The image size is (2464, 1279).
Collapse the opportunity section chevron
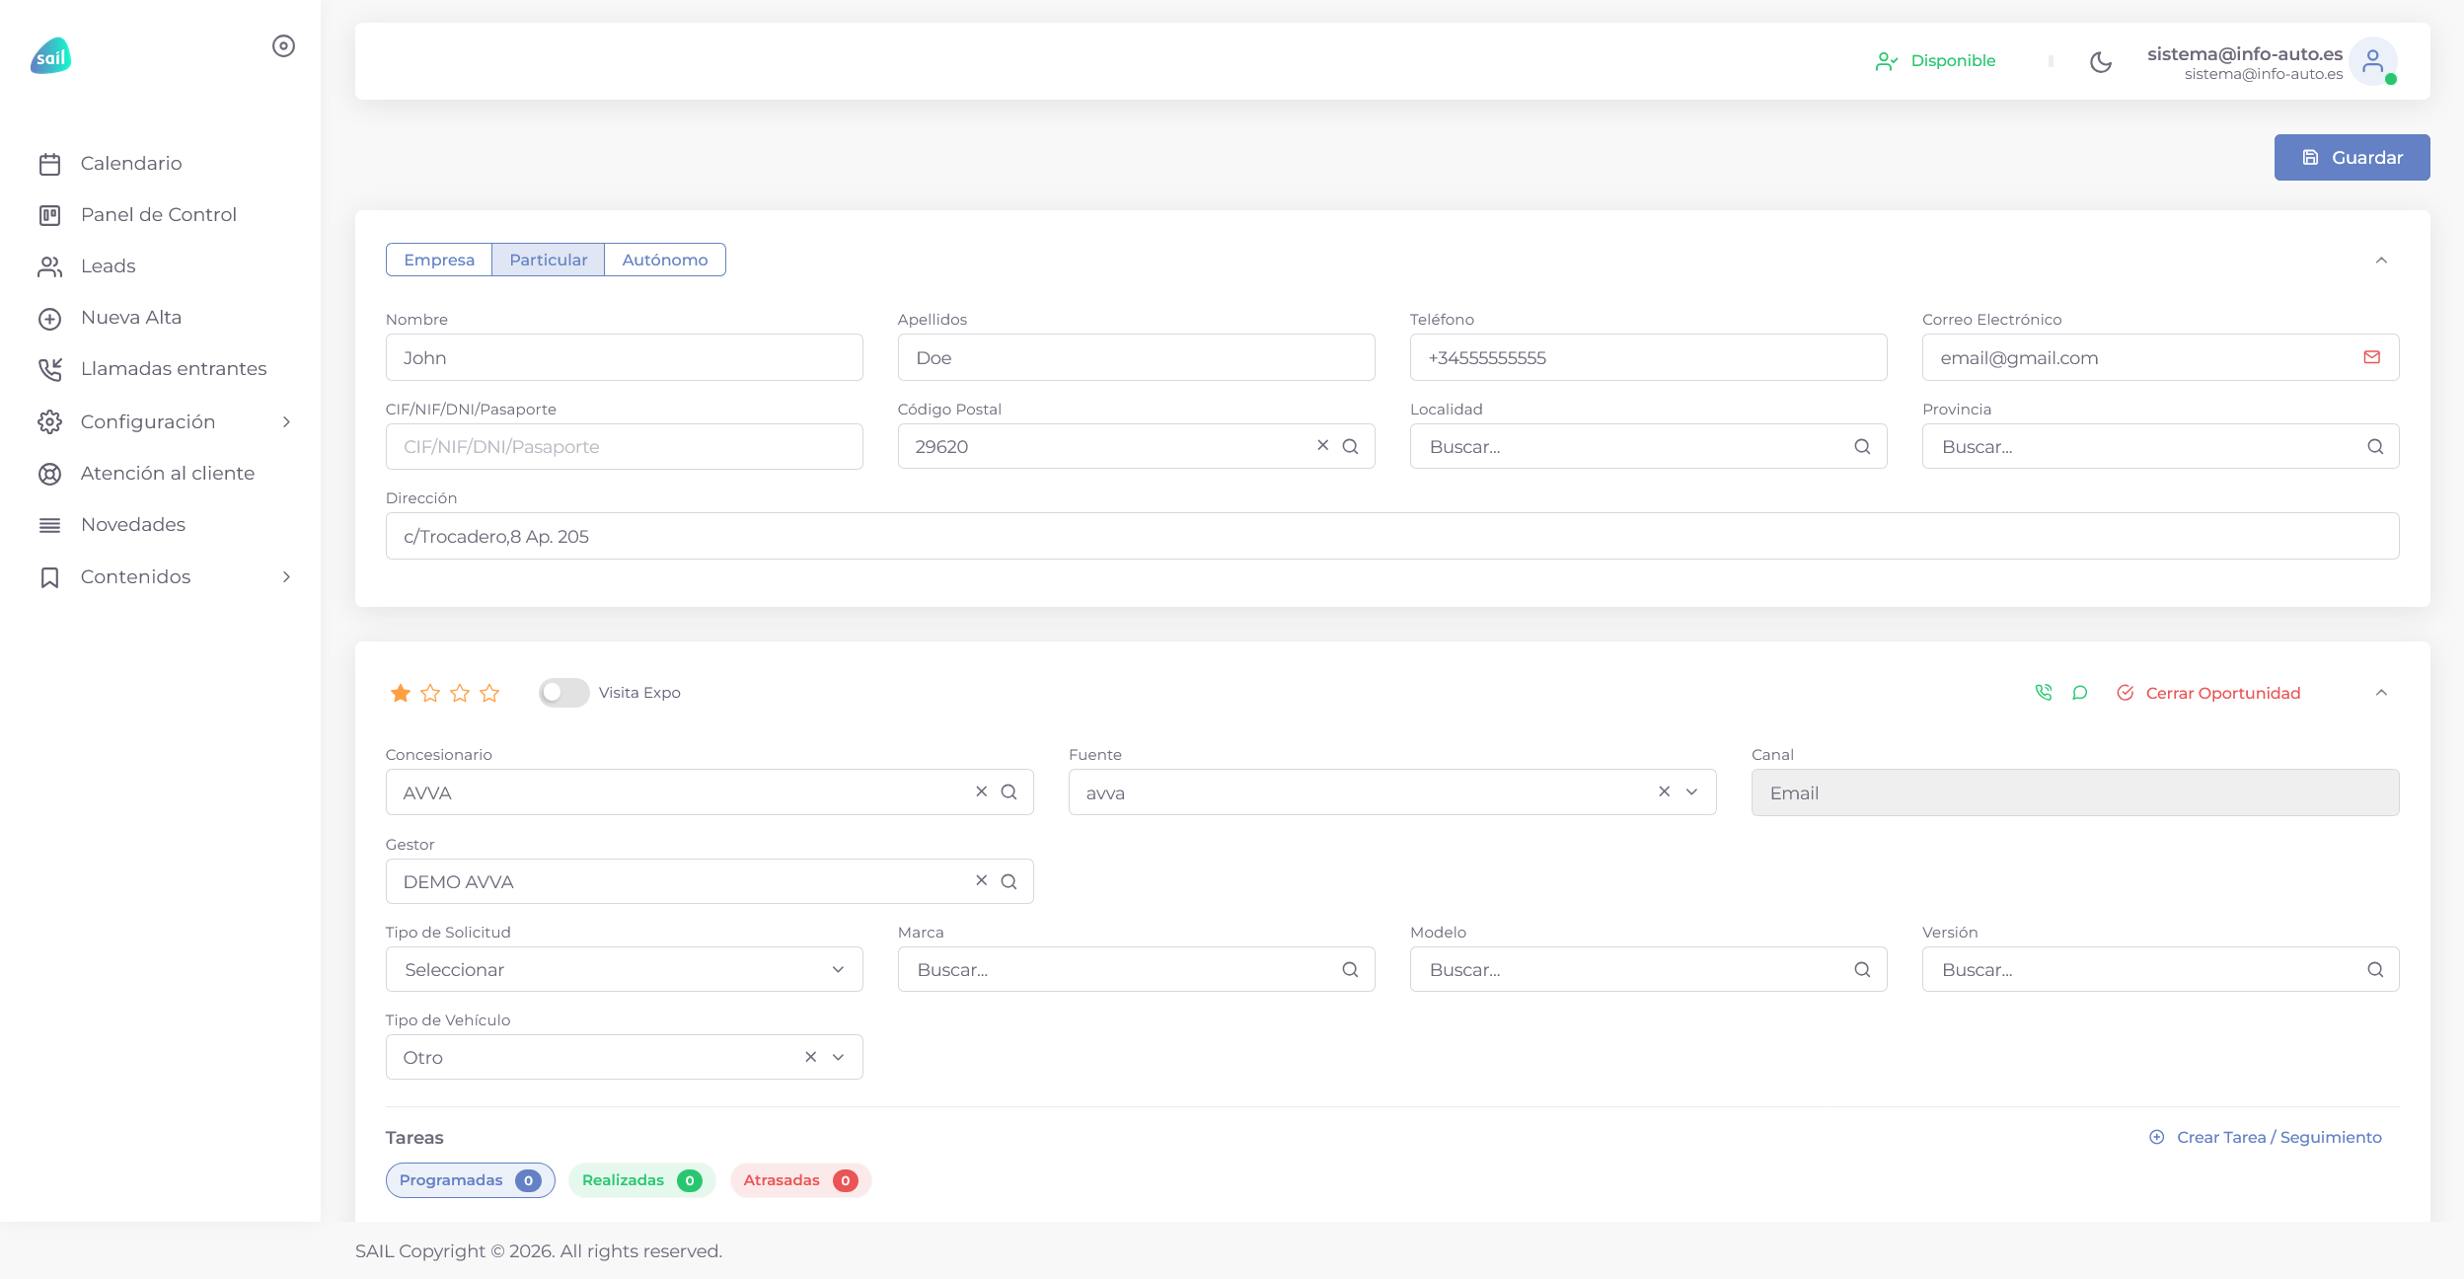coord(2381,693)
